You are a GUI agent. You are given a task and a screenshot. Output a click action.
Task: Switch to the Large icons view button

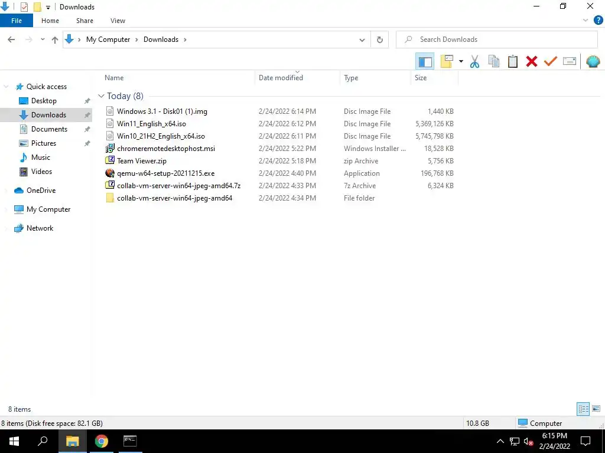point(596,409)
